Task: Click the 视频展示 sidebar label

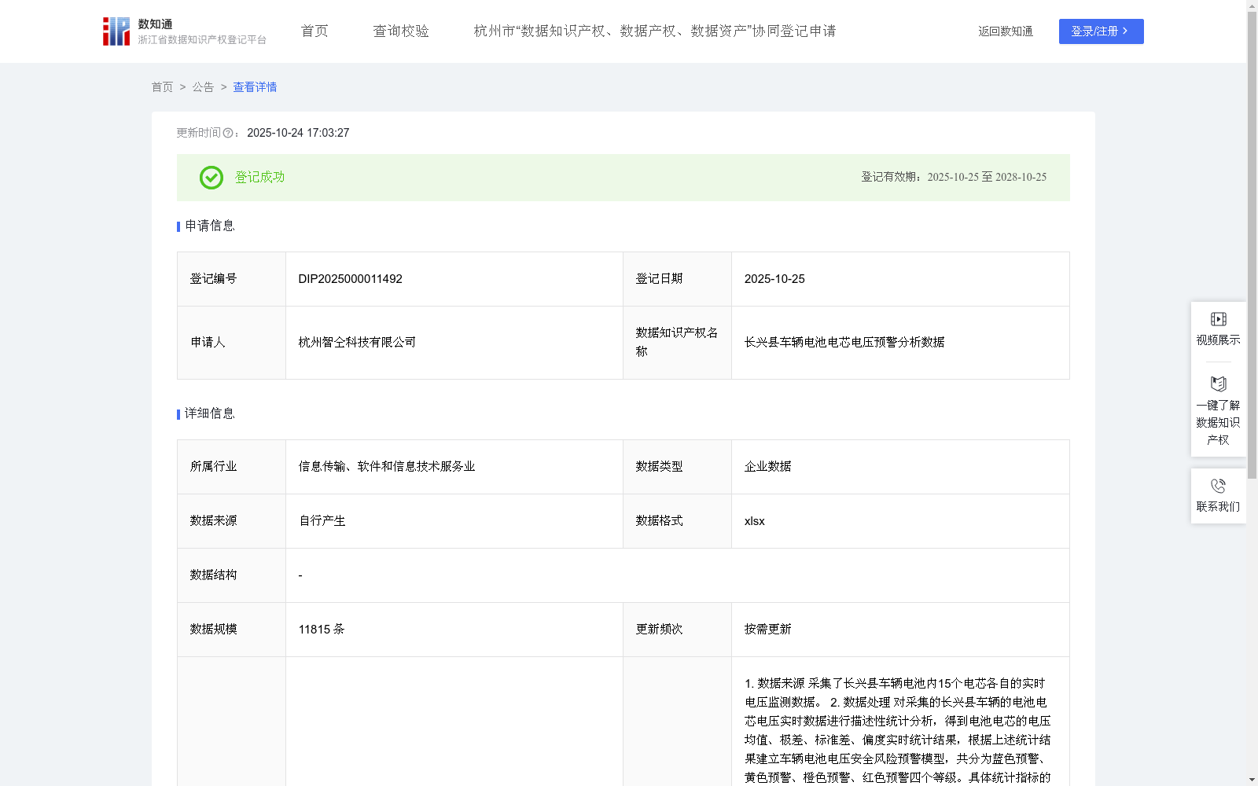Action: tap(1219, 340)
